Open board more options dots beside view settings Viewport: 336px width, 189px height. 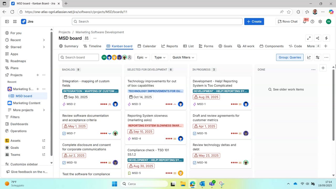(326, 57)
